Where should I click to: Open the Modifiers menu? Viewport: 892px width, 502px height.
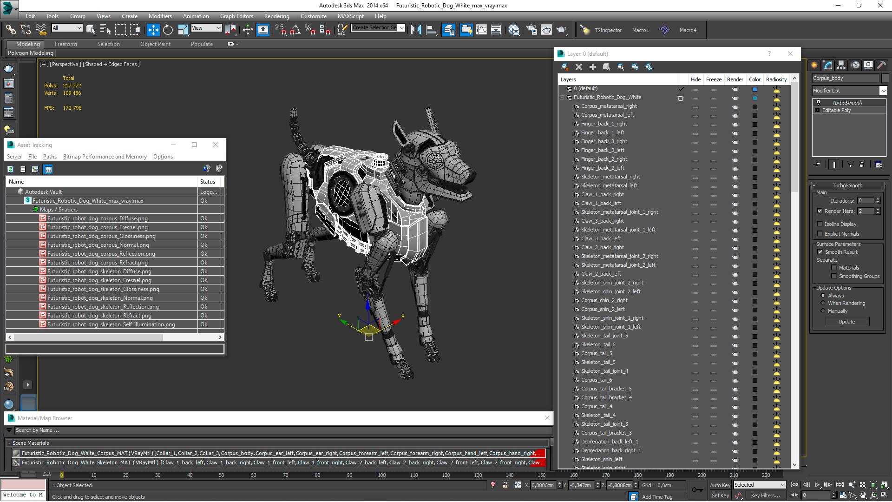tap(160, 16)
